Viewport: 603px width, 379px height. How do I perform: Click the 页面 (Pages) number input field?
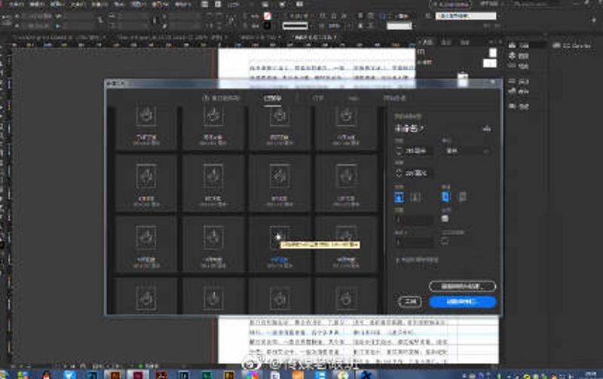[x=415, y=220]
